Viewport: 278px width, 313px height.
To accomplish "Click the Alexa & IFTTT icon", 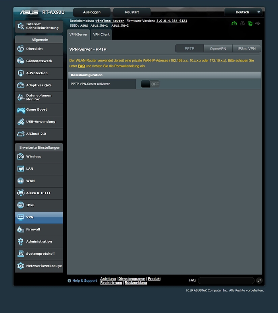I will pyautogui.click(x=21, y=193).
